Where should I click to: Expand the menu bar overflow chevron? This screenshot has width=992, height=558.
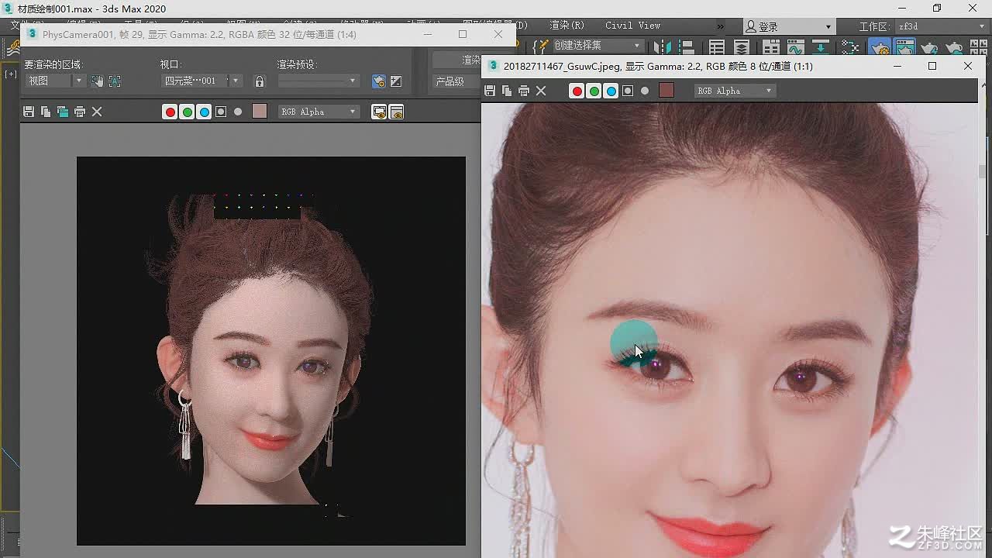click(721, 26)
